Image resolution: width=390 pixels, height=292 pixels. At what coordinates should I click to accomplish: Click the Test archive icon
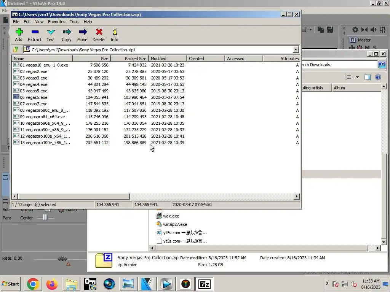click(x=51, y=35)
